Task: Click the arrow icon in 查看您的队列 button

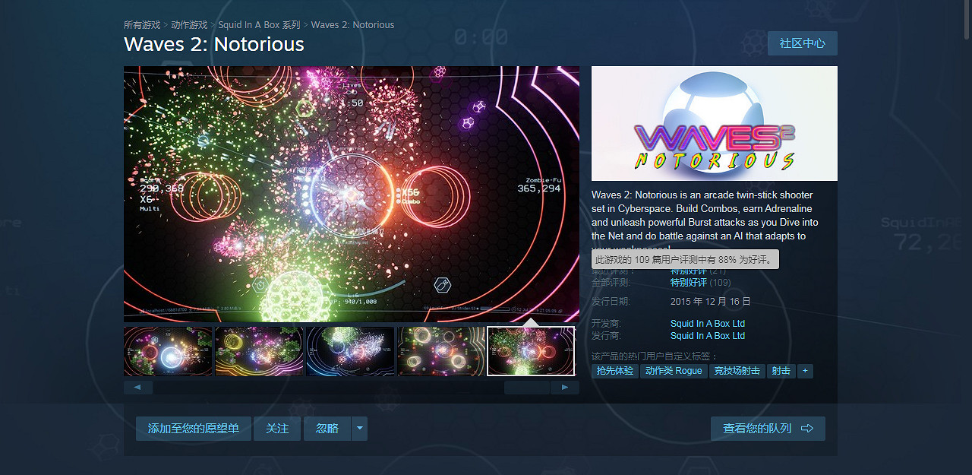Action: tap(807, 429)
